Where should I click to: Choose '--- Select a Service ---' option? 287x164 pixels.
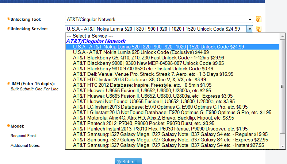172,36
